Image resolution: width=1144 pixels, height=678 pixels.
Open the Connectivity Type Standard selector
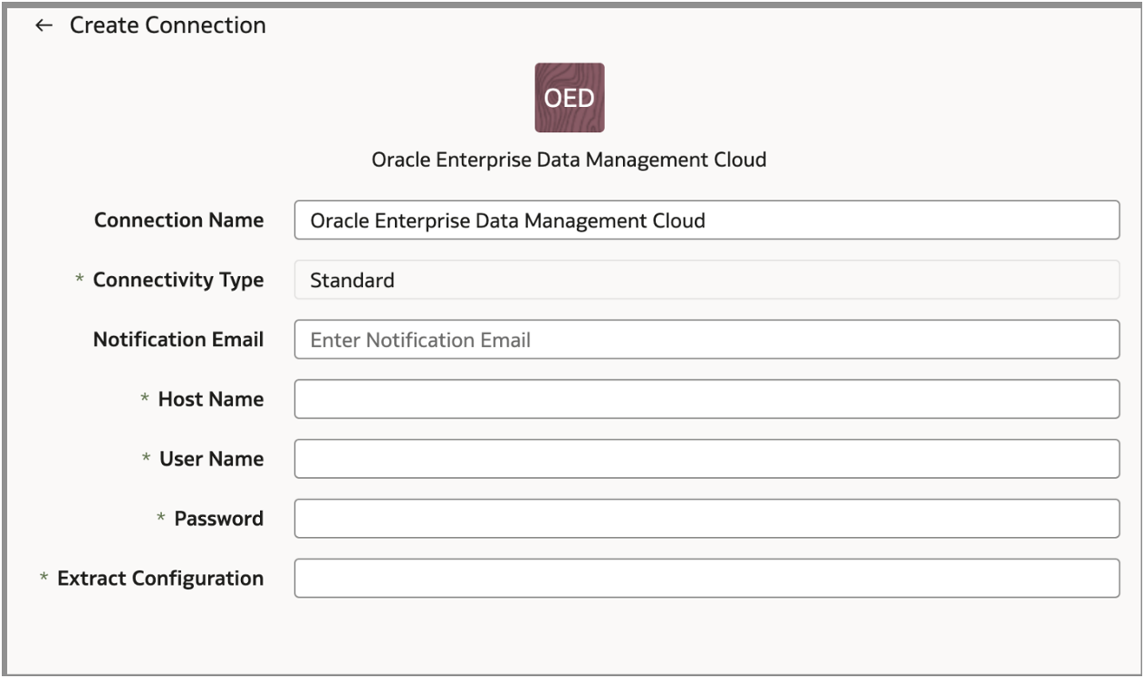tap(706, 280)
